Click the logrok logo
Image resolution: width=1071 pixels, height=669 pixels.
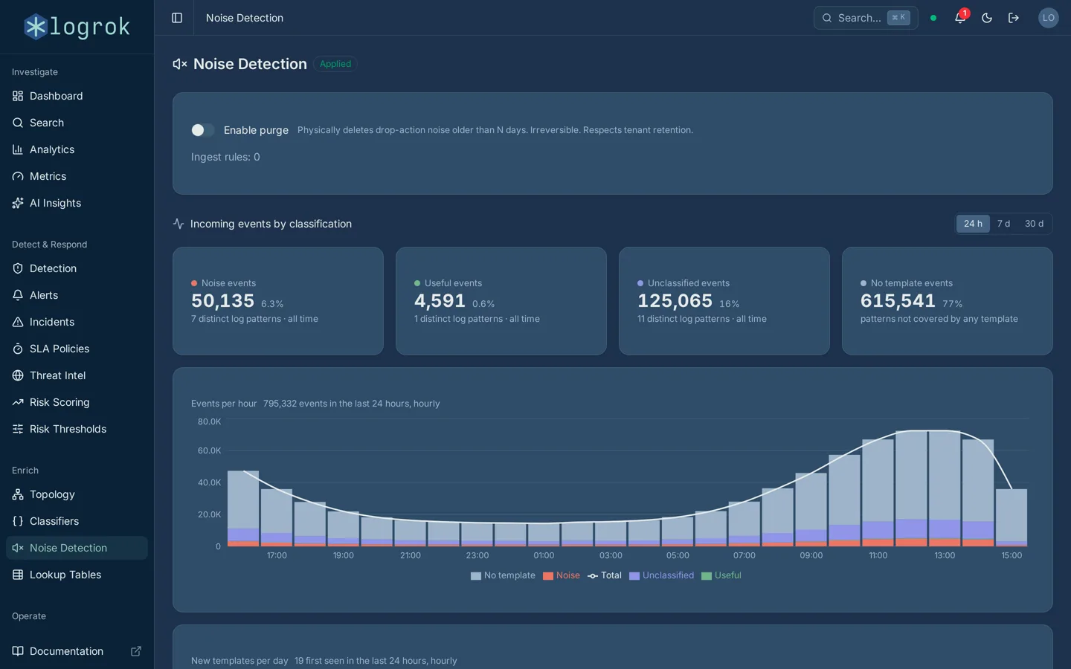77,27
